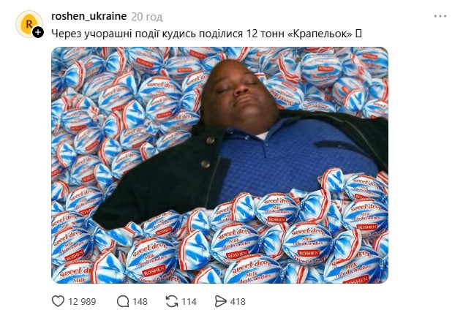The width and height of the screenshot is (463, 318).
Task: Open the post via the "20 год" timestamp
Action: point(147,17)
